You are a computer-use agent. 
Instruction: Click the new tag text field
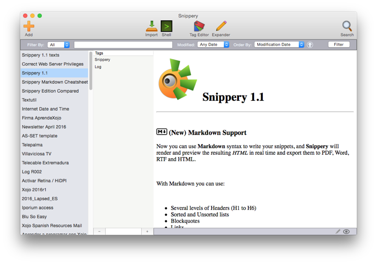(123, 232)
